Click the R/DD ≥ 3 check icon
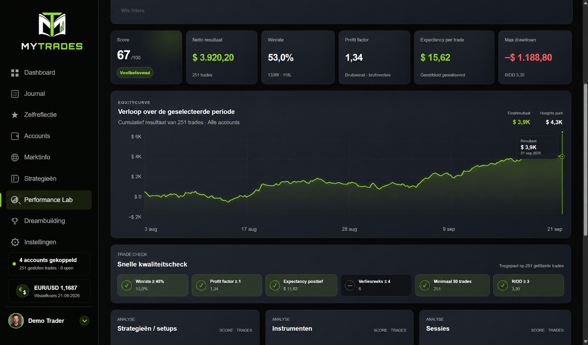 (x=503, y=285)
